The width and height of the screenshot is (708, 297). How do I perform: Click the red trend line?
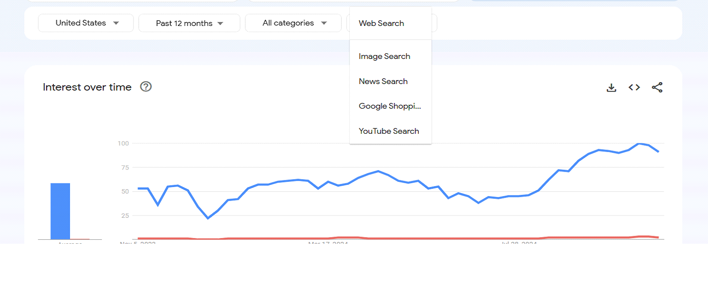tap(398, 238)
